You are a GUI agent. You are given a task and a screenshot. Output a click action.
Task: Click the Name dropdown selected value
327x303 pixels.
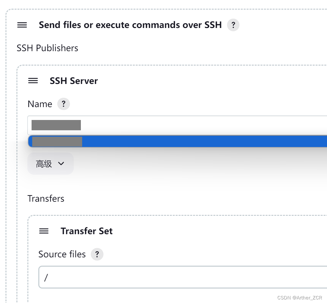pyautogui.click(x=56, y=125)
